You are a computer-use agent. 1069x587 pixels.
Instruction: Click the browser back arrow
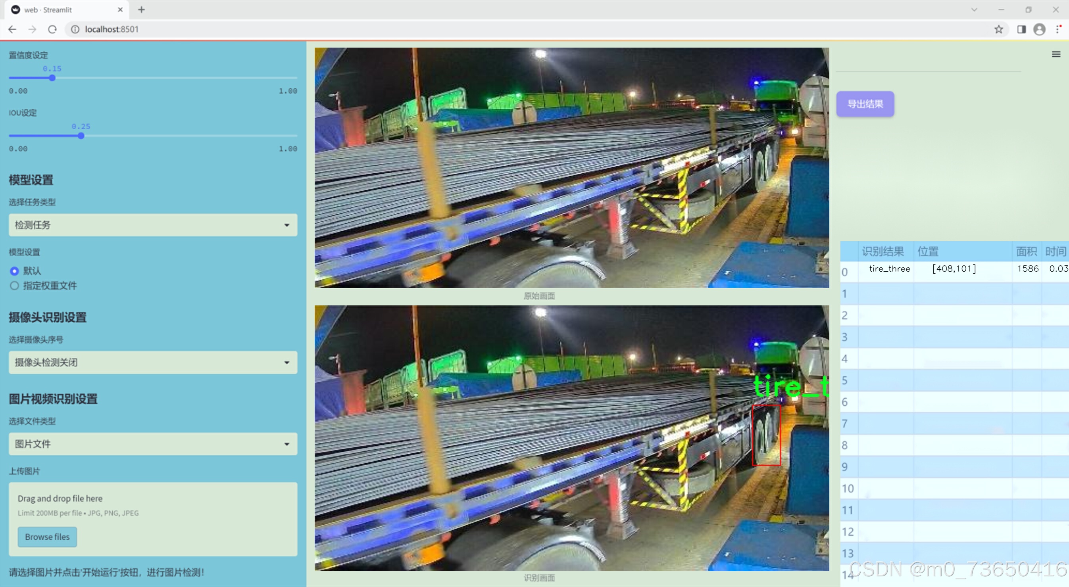click(12, 29)
